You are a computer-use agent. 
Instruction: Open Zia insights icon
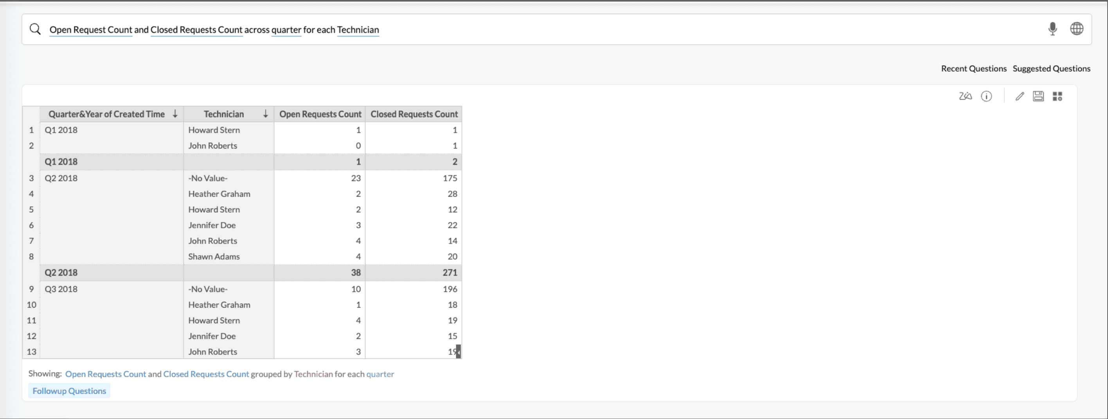965,96
